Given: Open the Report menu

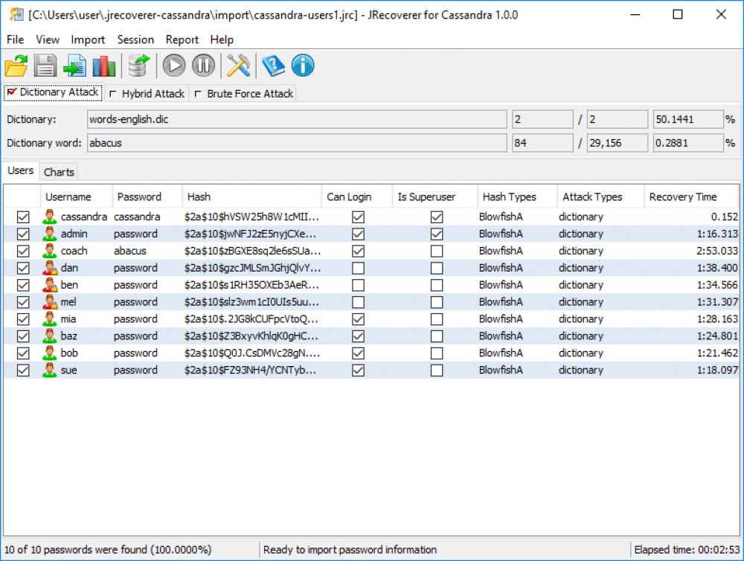Looking at the screenshot, I should pos(182,39).
